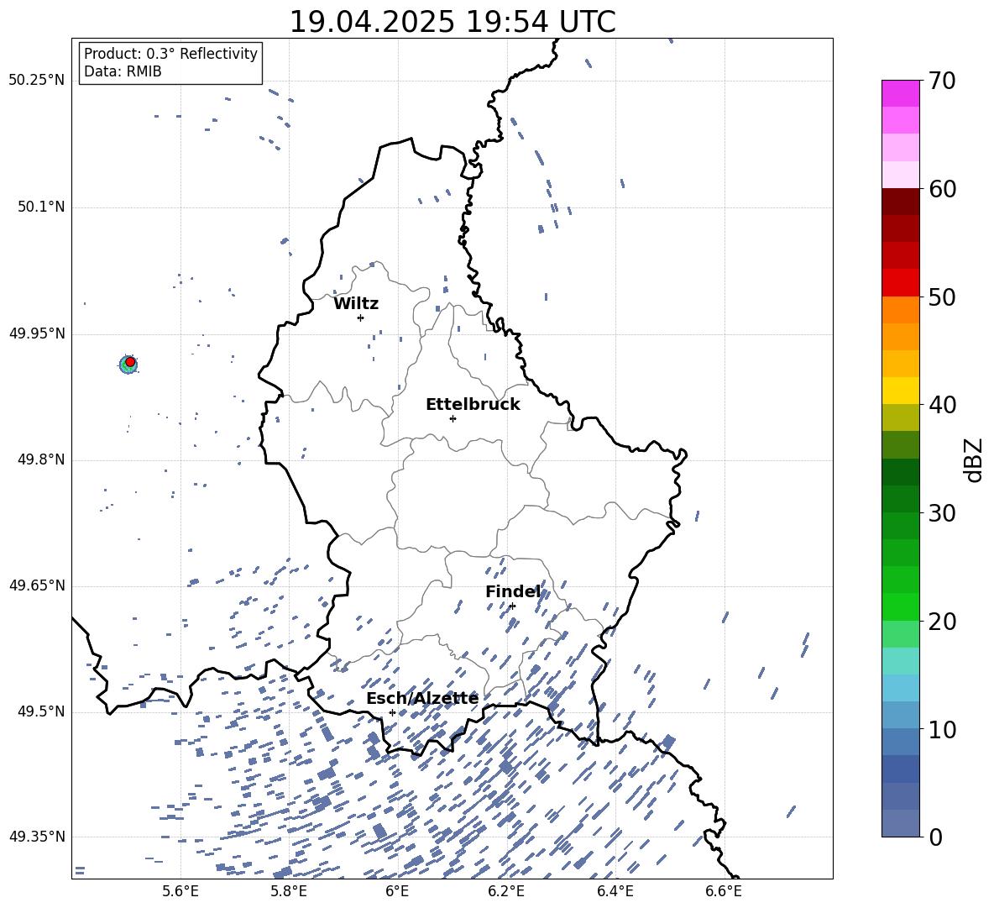994x908 pixels.
Task: Click the colorbar tick label 60
Action: pos(942,189)
